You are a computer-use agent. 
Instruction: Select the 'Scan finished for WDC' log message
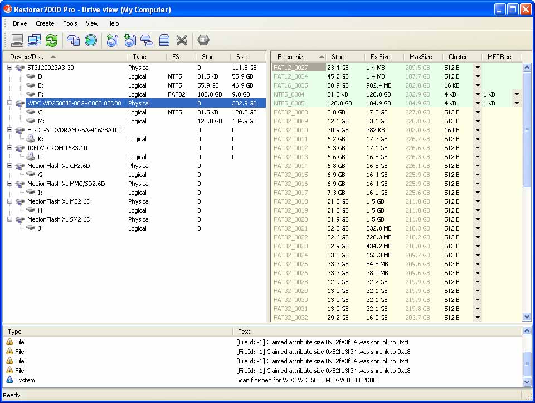coord(306,380)
